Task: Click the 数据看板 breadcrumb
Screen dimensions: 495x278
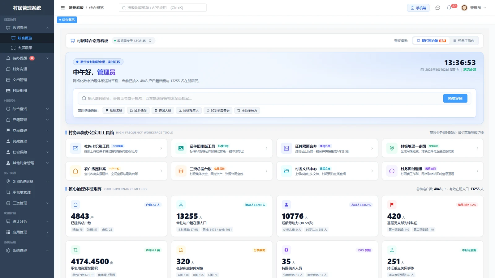Action: [76, 8]
